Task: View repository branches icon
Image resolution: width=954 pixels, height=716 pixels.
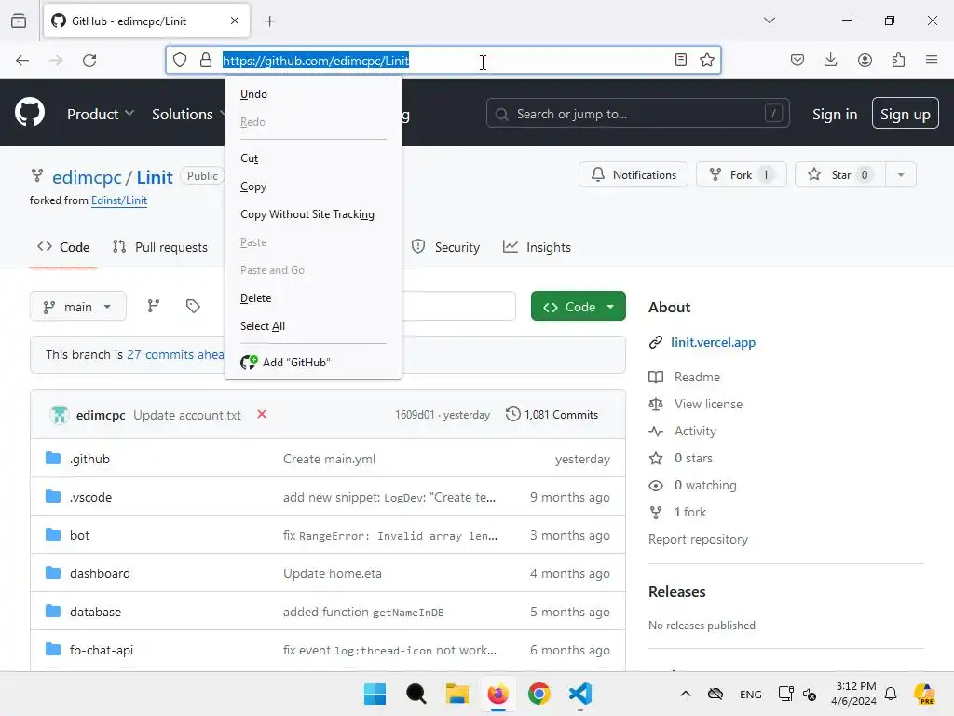Action: [154, 306]
